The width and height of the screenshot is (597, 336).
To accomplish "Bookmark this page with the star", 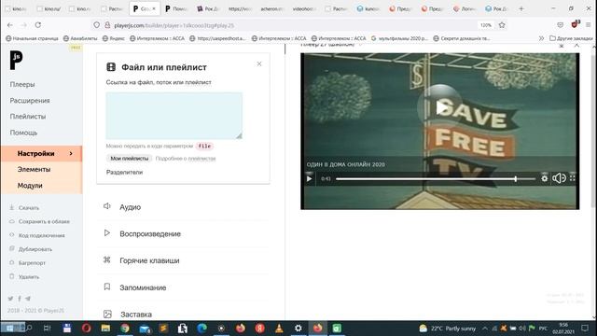I will [x=502, y=25].
